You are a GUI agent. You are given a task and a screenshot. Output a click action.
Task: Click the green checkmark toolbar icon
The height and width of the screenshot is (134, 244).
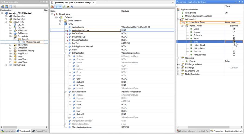pos(64,7)
